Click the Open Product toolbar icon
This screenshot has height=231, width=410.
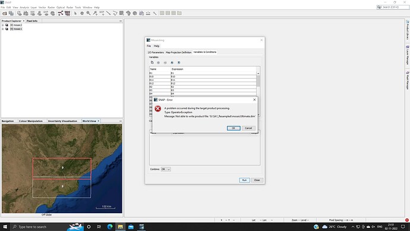tap(4, 13)
